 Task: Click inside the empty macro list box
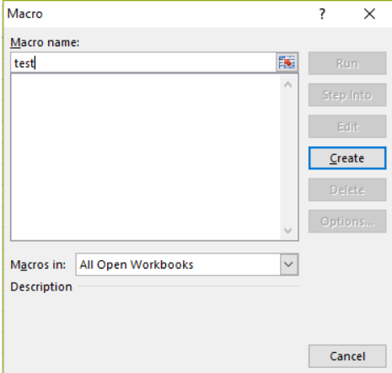[x=146, y=157]
